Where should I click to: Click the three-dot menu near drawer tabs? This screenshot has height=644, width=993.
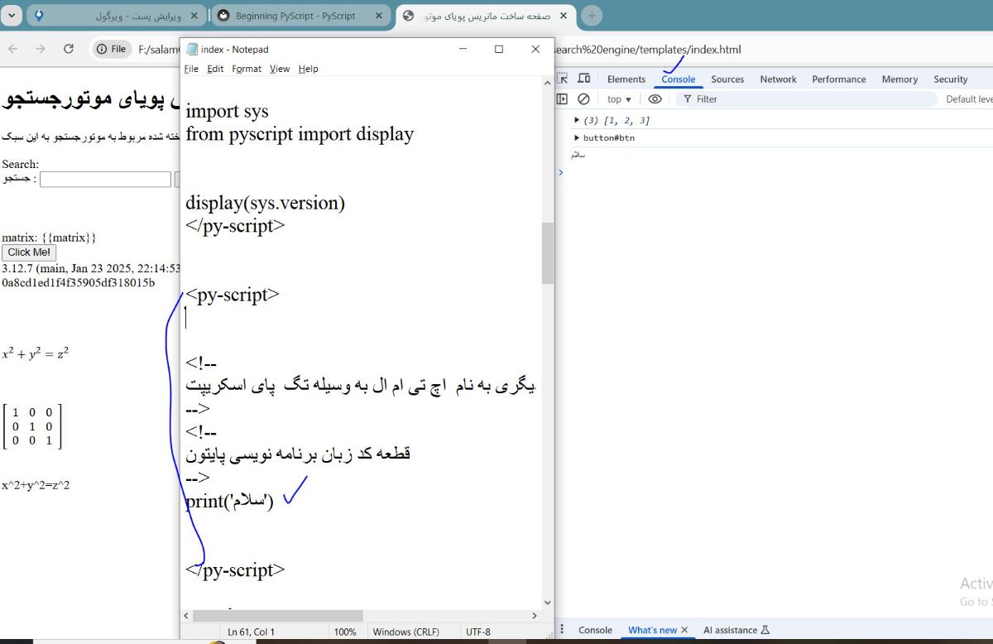[x=562, y=630]
